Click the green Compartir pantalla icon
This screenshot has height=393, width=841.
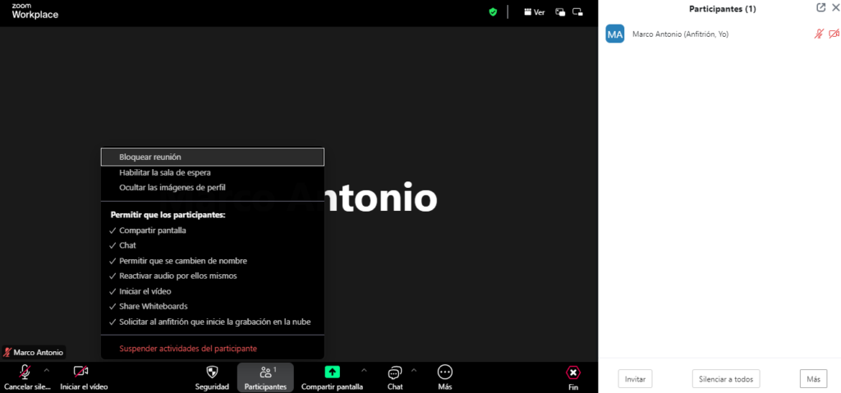332,372
